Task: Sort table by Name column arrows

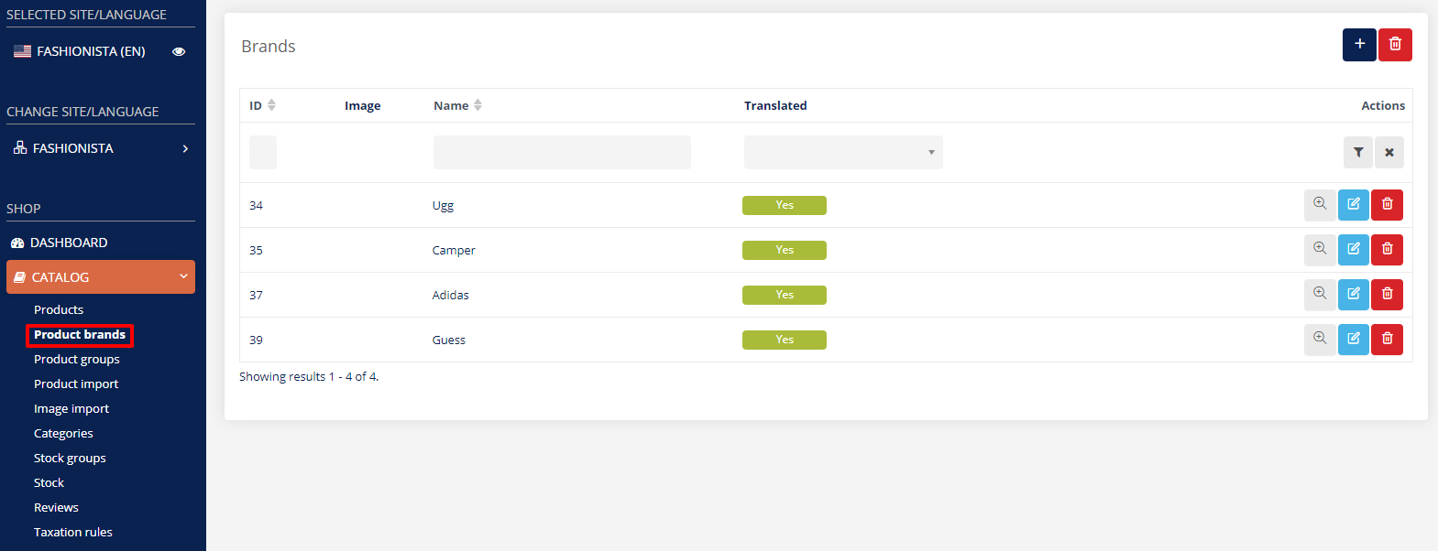Action: 478,105
